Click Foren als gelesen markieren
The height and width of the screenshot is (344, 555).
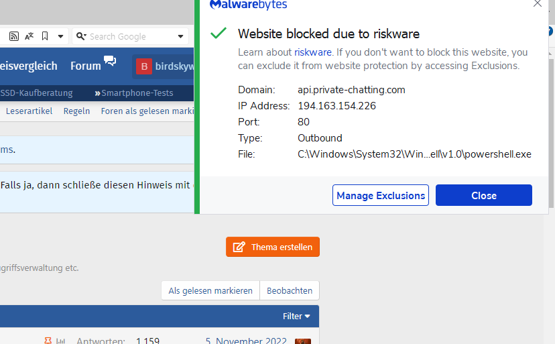pyautogui.click(x=147, y=111)
